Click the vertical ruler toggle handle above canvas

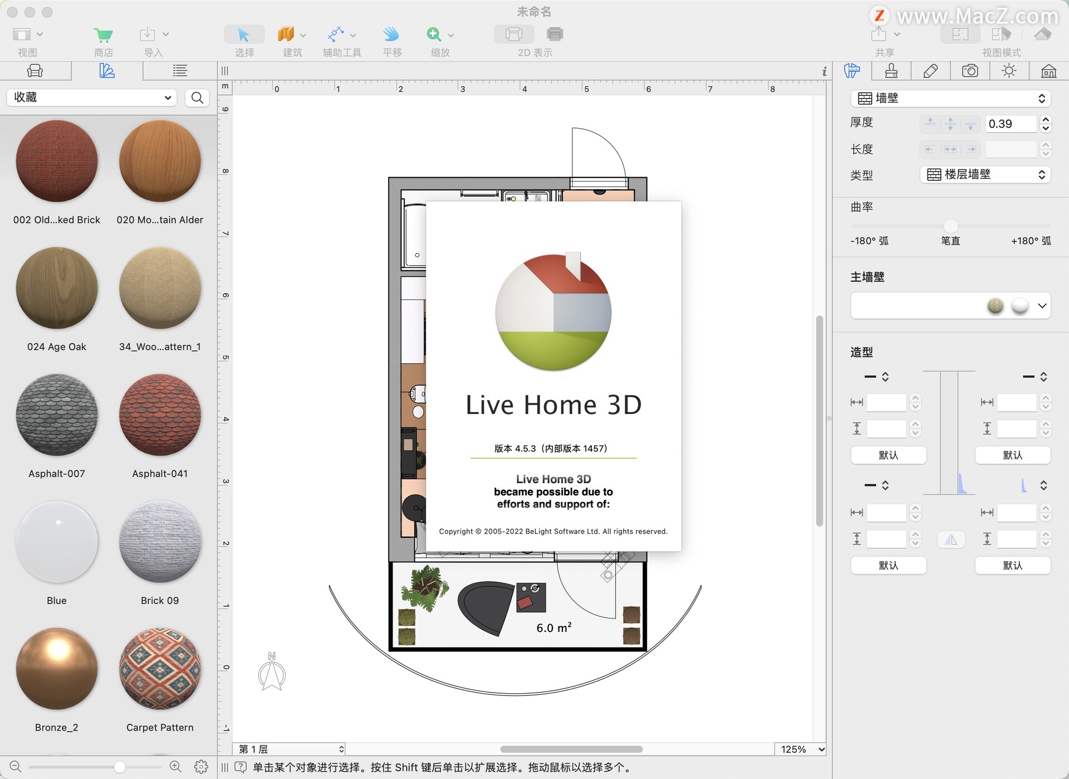pyautogui.click(x=224, y=71)
